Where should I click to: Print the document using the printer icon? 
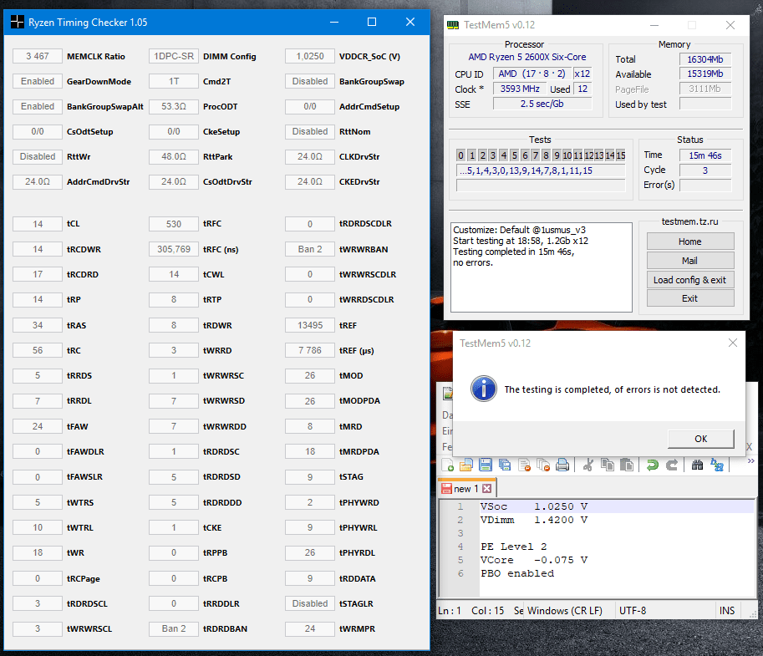[562, 465]
